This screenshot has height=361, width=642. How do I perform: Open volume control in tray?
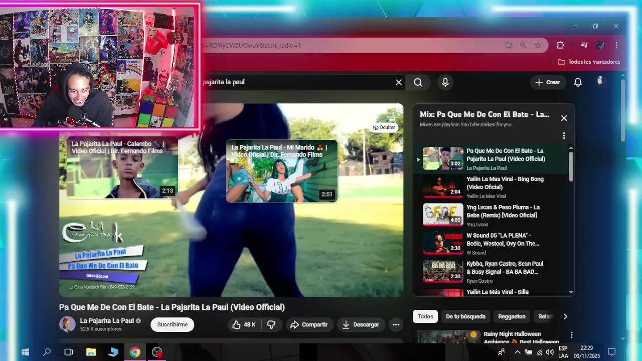tap(550, 352)
